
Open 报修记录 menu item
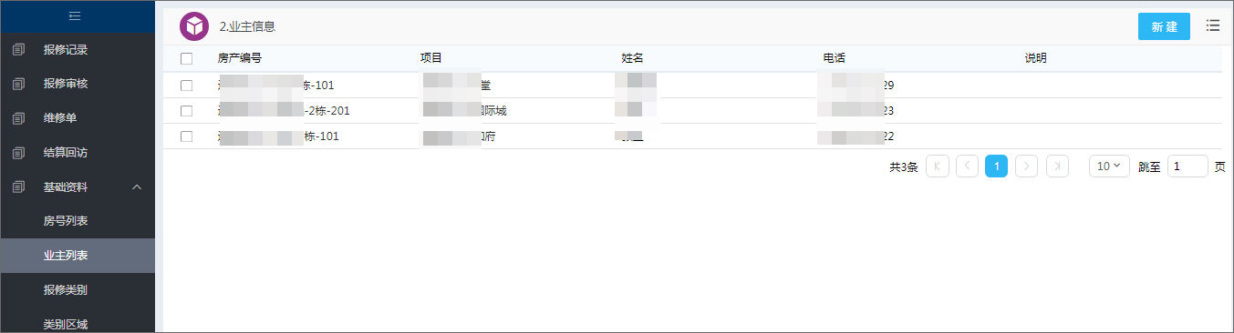pyautogui.click(x=78, y=50)
